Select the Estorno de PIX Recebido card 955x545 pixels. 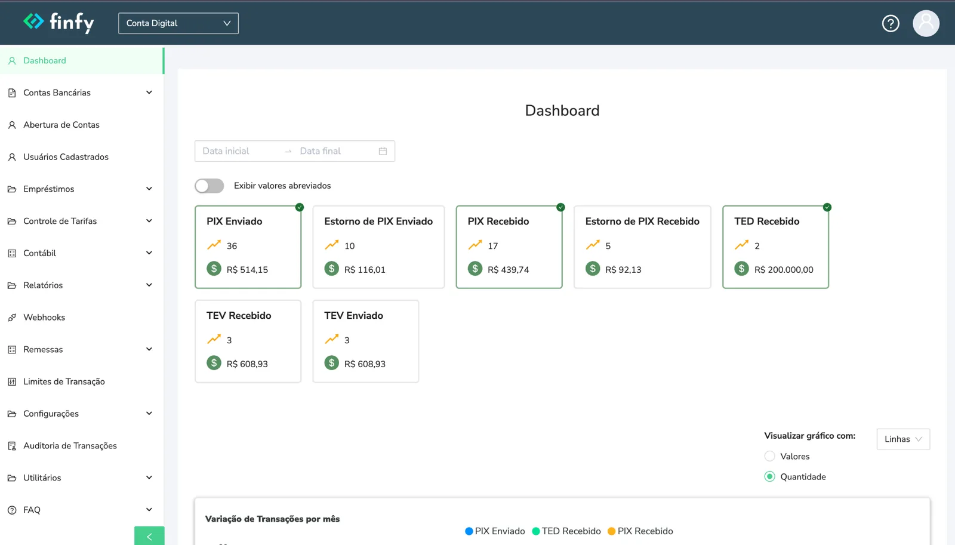click(x=642, y=247)
